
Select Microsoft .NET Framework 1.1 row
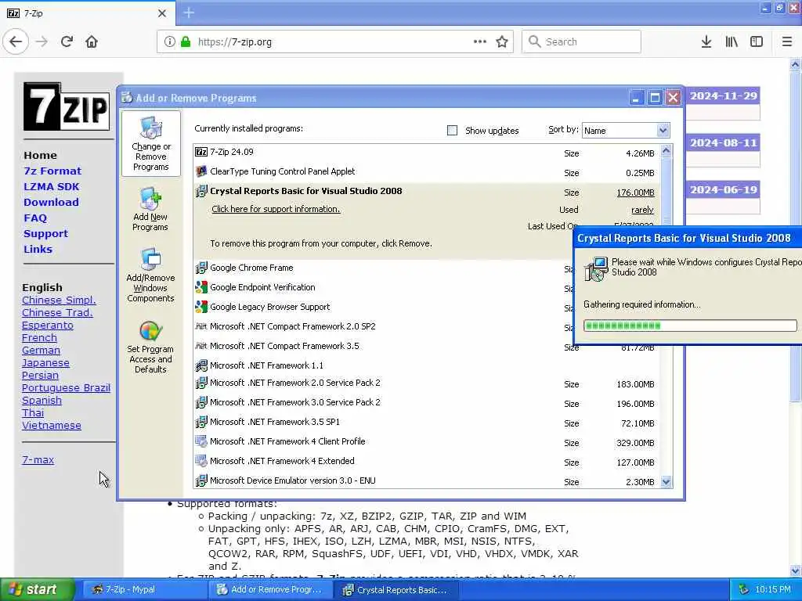(427, 365)
